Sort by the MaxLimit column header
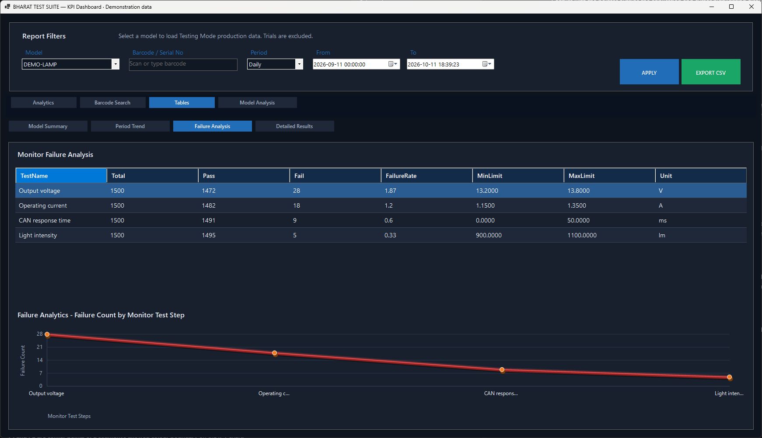The height and width of the screenshot is (438, 762). (609, 176)
